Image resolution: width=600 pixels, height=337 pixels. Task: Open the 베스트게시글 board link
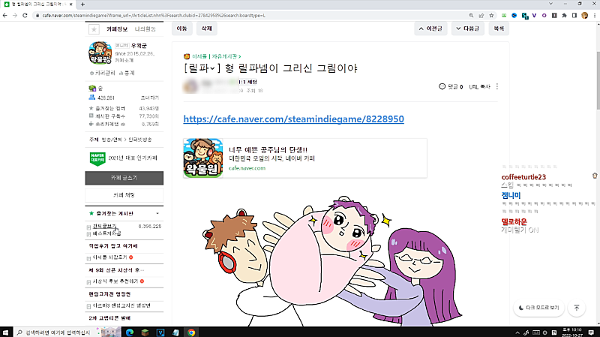pos(106,233)
